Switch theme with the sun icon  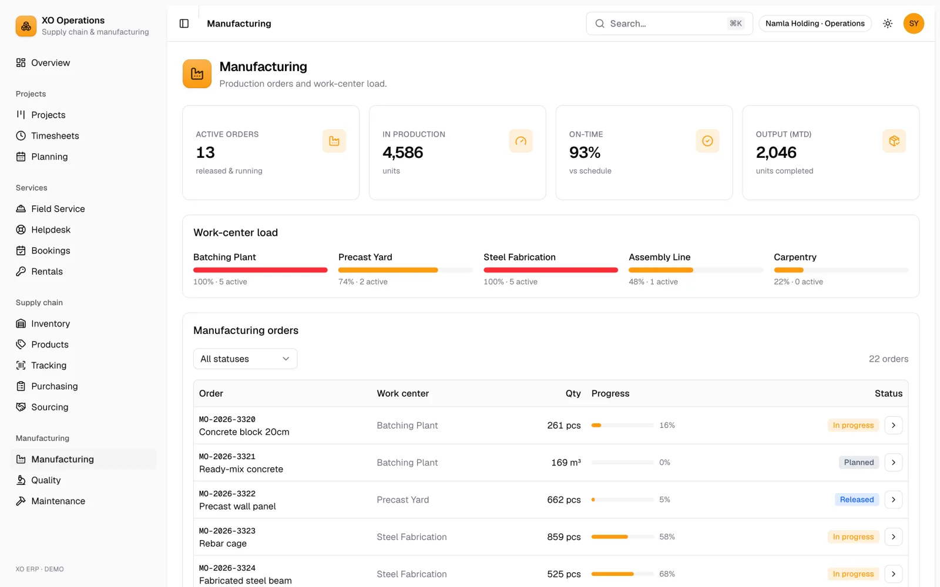pos(888,23)
